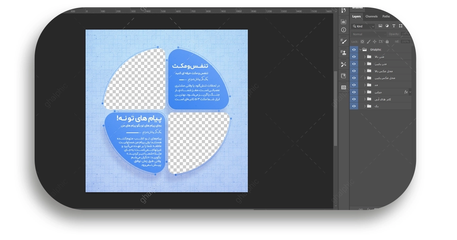Image resolution: width=457 pixels, height=240 pixels.
Task: Select the محل عکس پایین layer name
Action: [x=385, y=78]
